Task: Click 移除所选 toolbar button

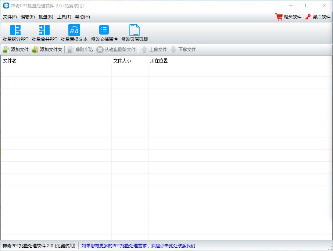Action: point(80,50)
